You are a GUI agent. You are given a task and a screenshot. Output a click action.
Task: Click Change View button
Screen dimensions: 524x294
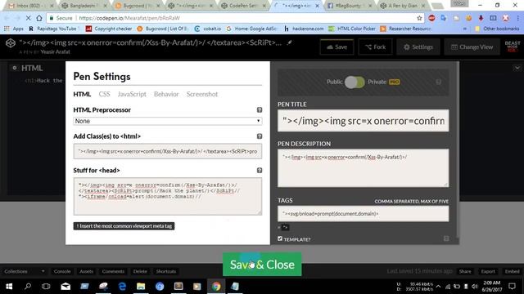click(472, 47)
